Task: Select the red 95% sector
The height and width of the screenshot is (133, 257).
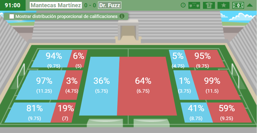Action: coord(204,59)
